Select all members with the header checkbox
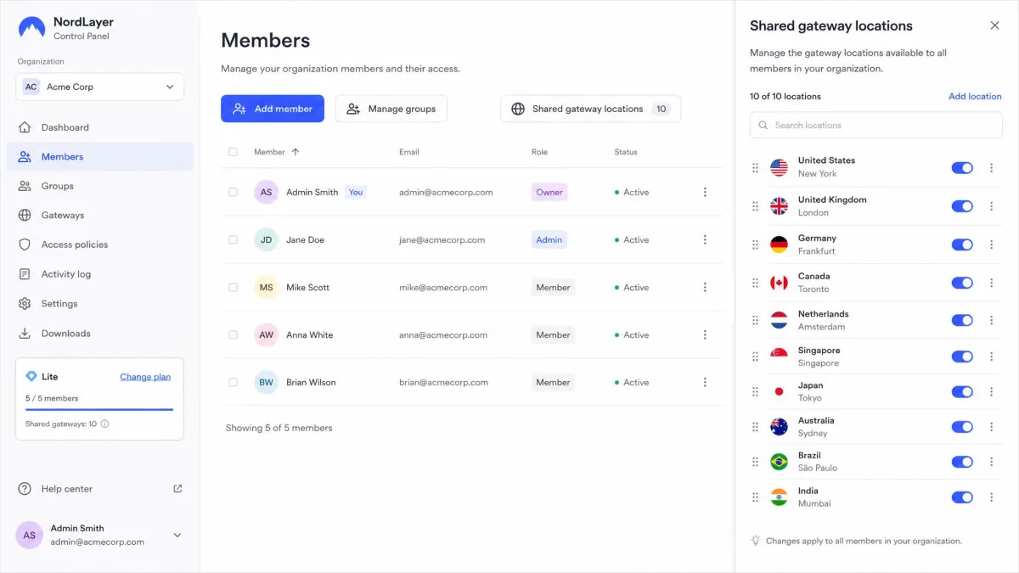 tap(233, 152)
